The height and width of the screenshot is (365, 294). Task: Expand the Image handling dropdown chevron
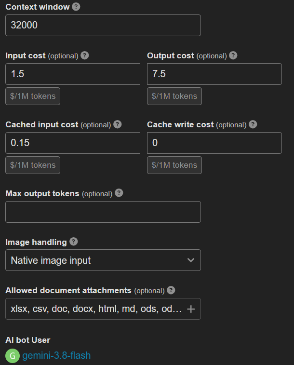191,260
